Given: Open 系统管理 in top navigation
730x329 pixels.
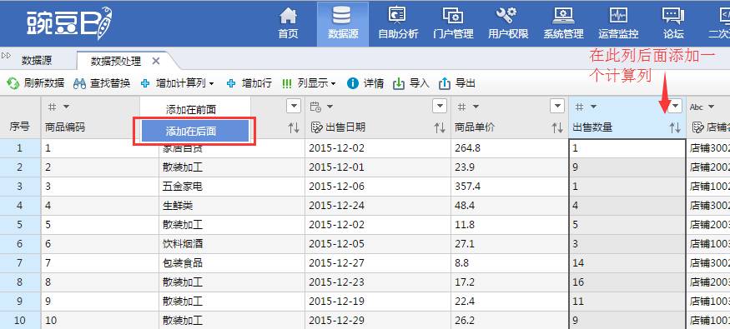Looking at the screenshot, I should [563, 23].
